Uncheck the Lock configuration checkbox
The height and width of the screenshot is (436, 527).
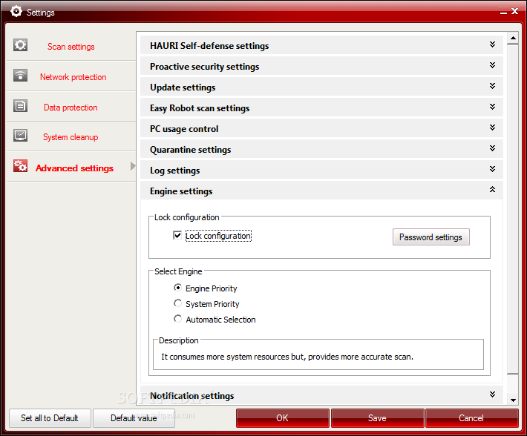click(x=177, y=235)
